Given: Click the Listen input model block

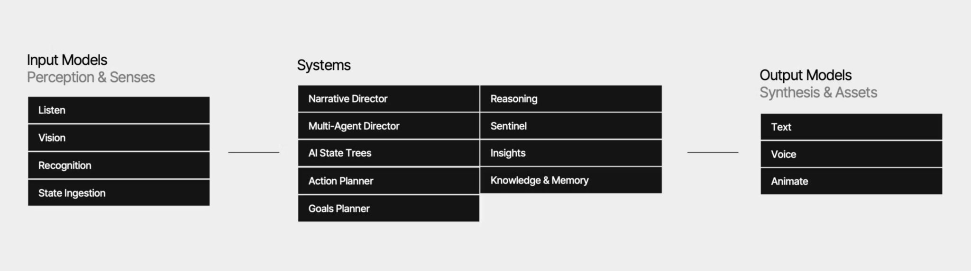Looking at the screenshot, I should 119,110.
